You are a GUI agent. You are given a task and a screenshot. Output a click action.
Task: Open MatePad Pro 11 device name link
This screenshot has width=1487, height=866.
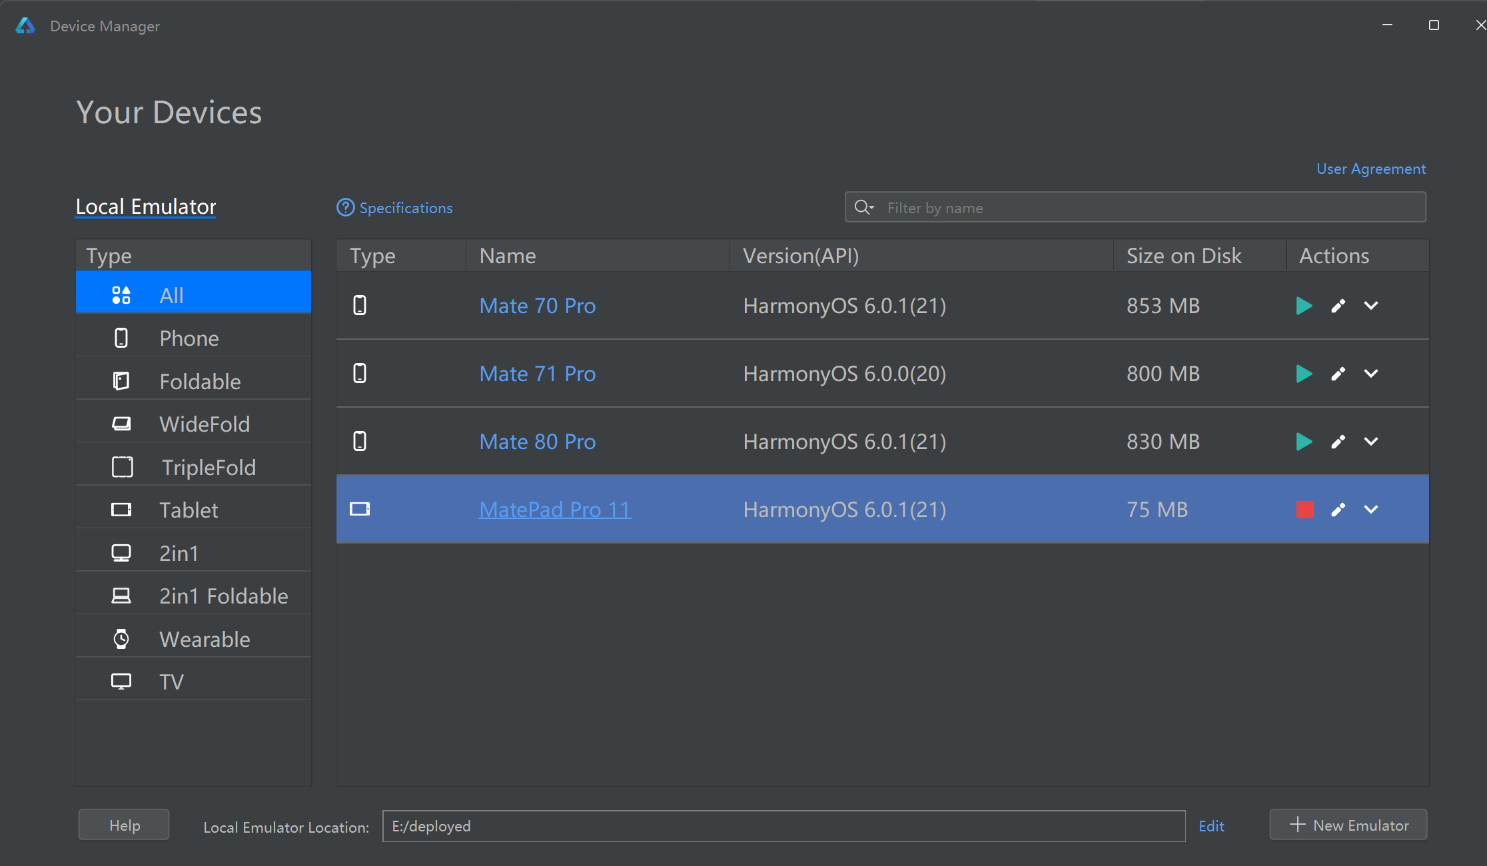coord(555,510)
